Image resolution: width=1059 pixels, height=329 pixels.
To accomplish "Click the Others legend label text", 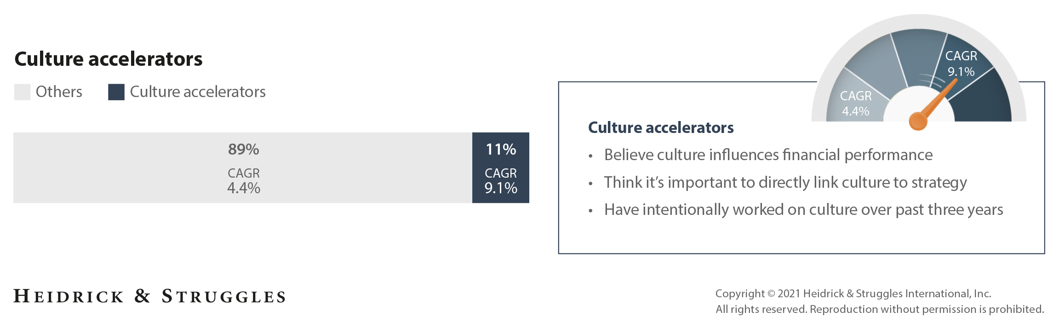I will click(59, 92).
